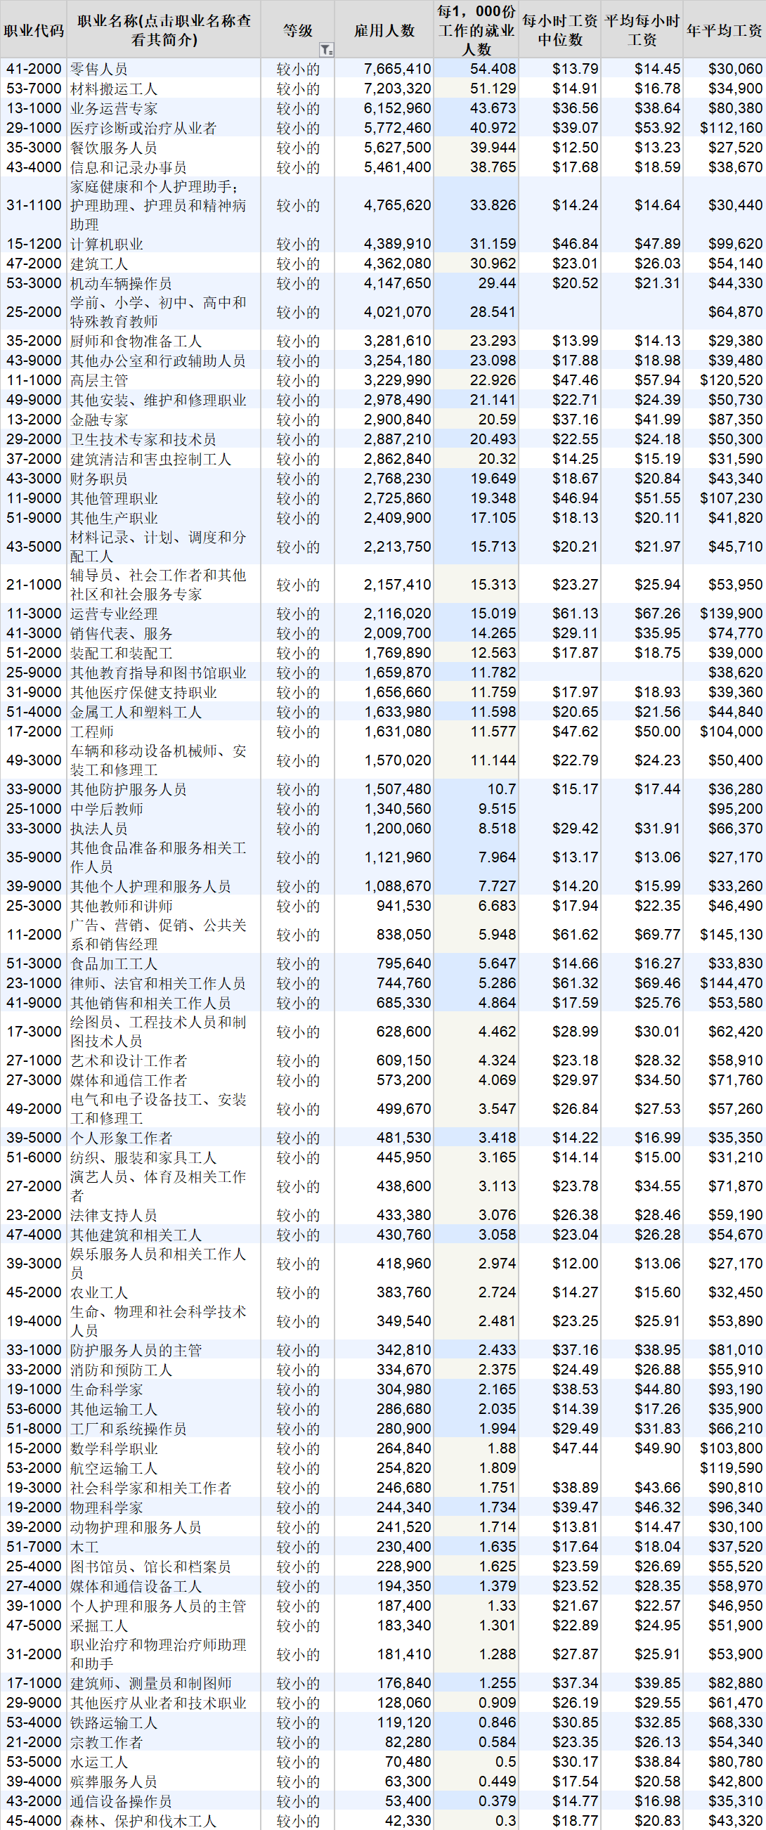The height and width of the screenshot is (1830, 766).
Task: Click the 职业代码 column header
Action: point(34,30)
